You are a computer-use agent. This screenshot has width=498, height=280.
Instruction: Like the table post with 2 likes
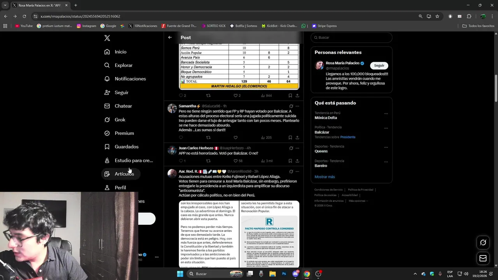(237, 95)
